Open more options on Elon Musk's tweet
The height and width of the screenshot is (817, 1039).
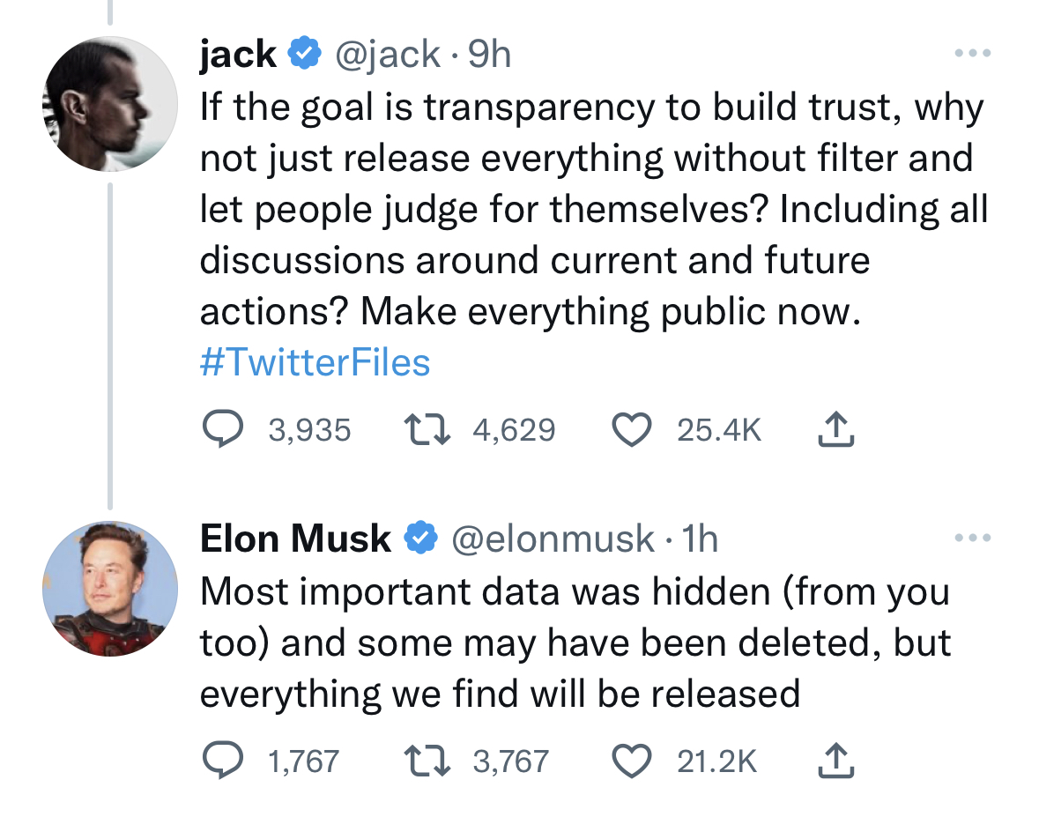click(x=973, y=538)
